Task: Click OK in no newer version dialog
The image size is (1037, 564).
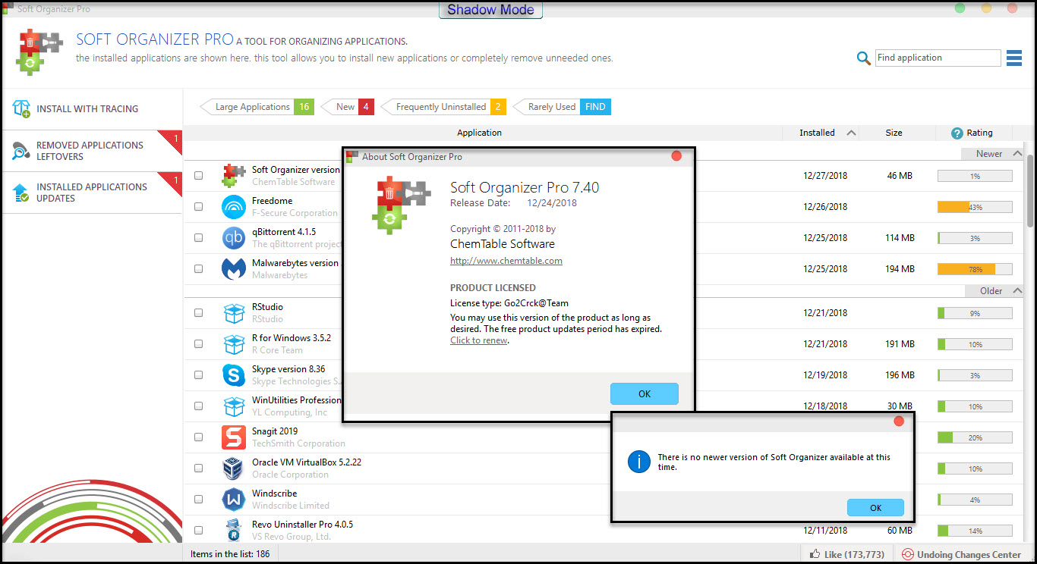Action: tap(875, 508)
